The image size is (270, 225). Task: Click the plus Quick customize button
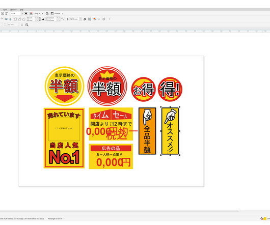click(x=110, y=19)
